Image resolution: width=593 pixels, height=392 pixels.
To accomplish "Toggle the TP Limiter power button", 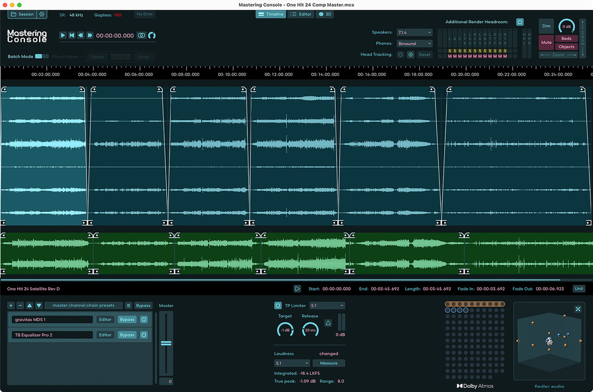I will (278, 306).
